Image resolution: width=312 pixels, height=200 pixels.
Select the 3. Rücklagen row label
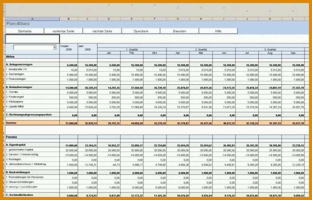coord(13,159)
